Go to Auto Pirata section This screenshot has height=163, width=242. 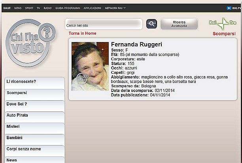(35, 117)
